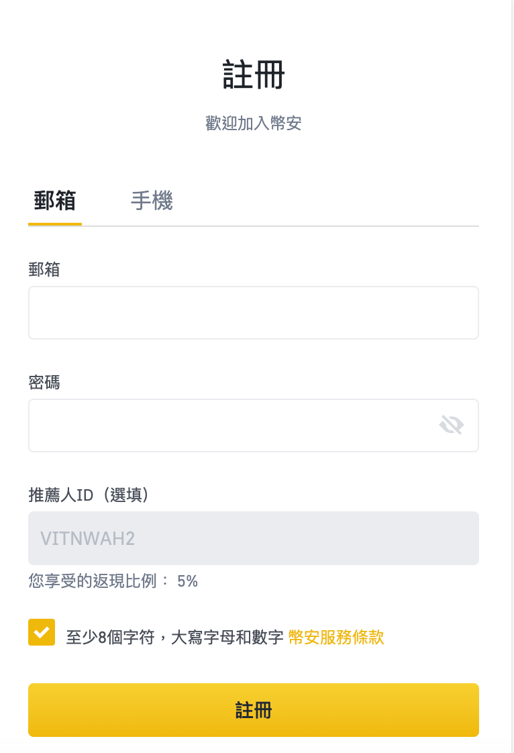Click the 推薦人ID(選填) label
The width and height of the screenshot is (514, 753).
point(89,495)
